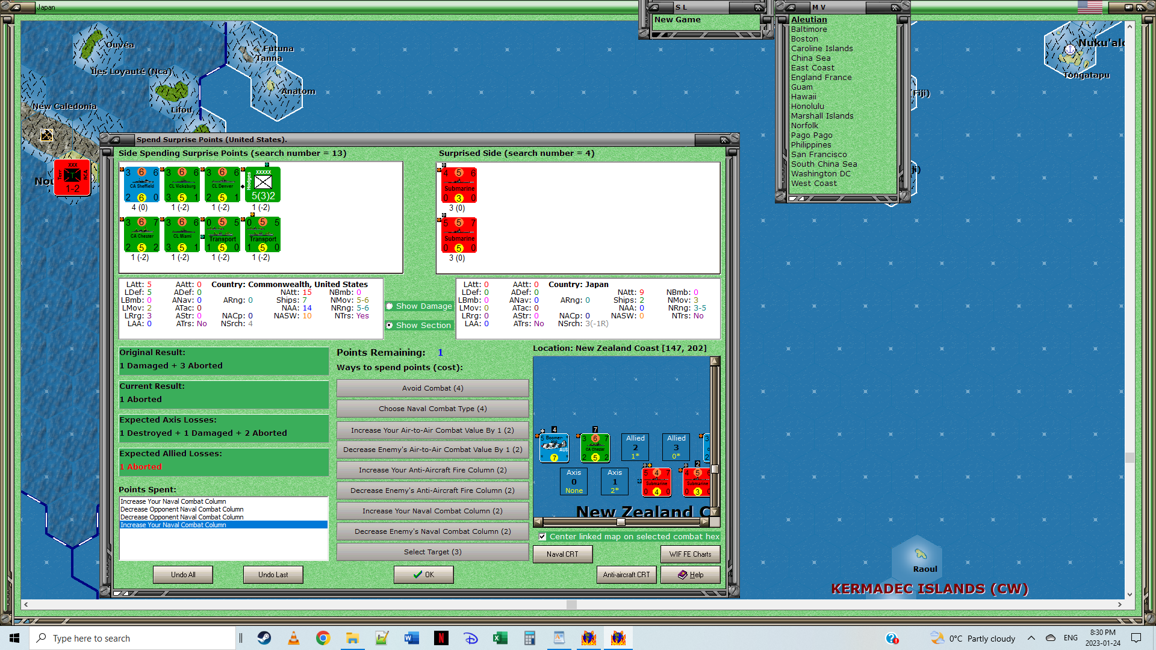Click the Windows Start button
This screenshot has width=1156, height=650.
point(14,638)
